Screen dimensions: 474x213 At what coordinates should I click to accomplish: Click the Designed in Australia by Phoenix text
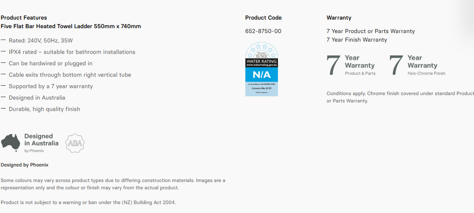coord(41,143)
